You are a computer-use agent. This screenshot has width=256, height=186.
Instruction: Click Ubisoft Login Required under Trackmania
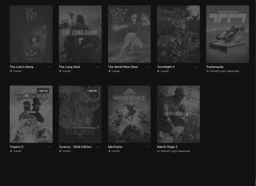tap(223, 71)
